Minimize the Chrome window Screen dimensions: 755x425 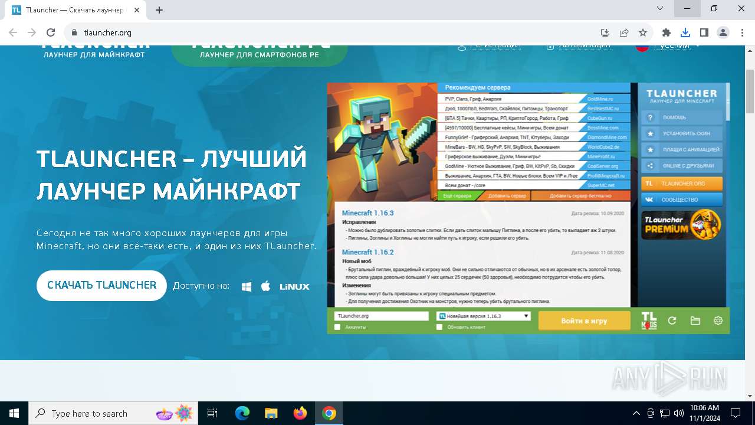click(x=687, y=9)
